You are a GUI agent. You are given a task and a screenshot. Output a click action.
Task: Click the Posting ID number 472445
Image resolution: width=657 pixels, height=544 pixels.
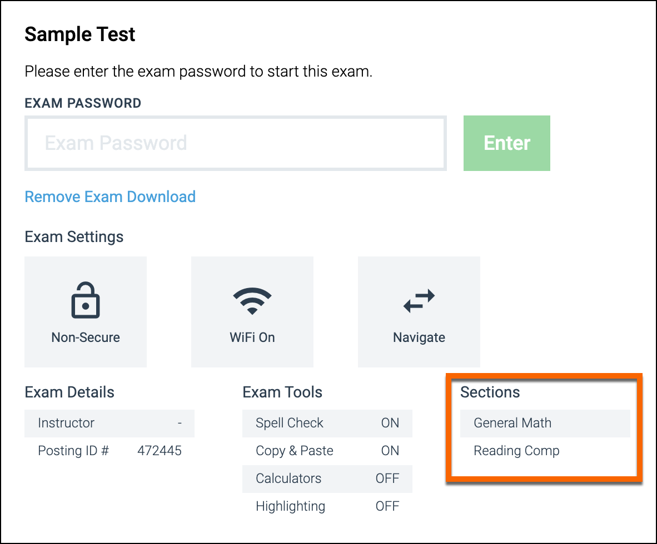point(160,451)
